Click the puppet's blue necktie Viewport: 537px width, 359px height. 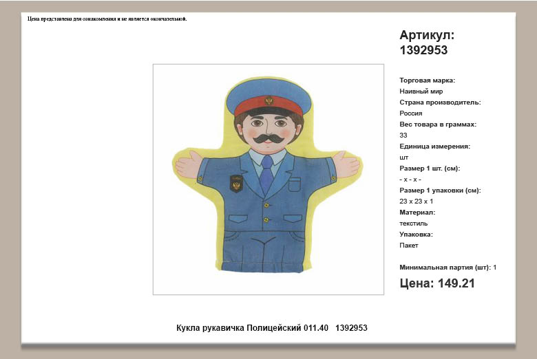[266, 175]
